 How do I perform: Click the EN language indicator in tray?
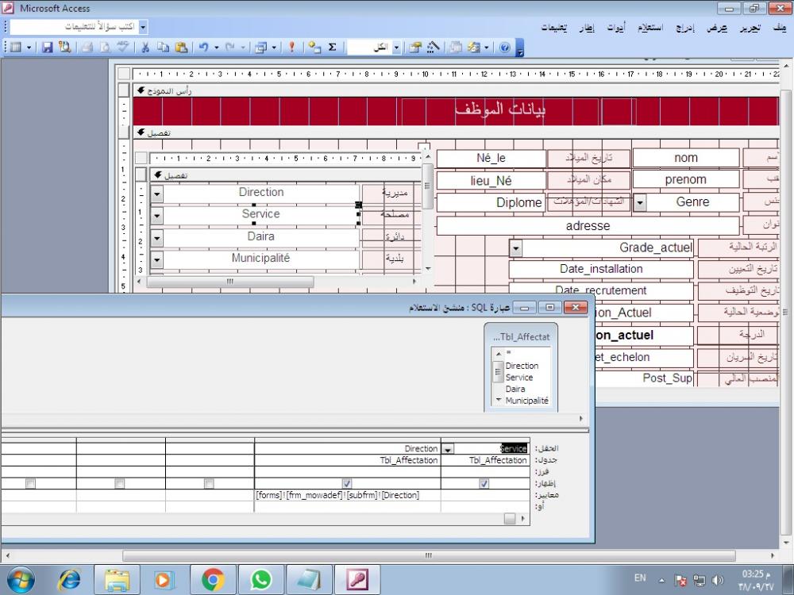(640, 578)
